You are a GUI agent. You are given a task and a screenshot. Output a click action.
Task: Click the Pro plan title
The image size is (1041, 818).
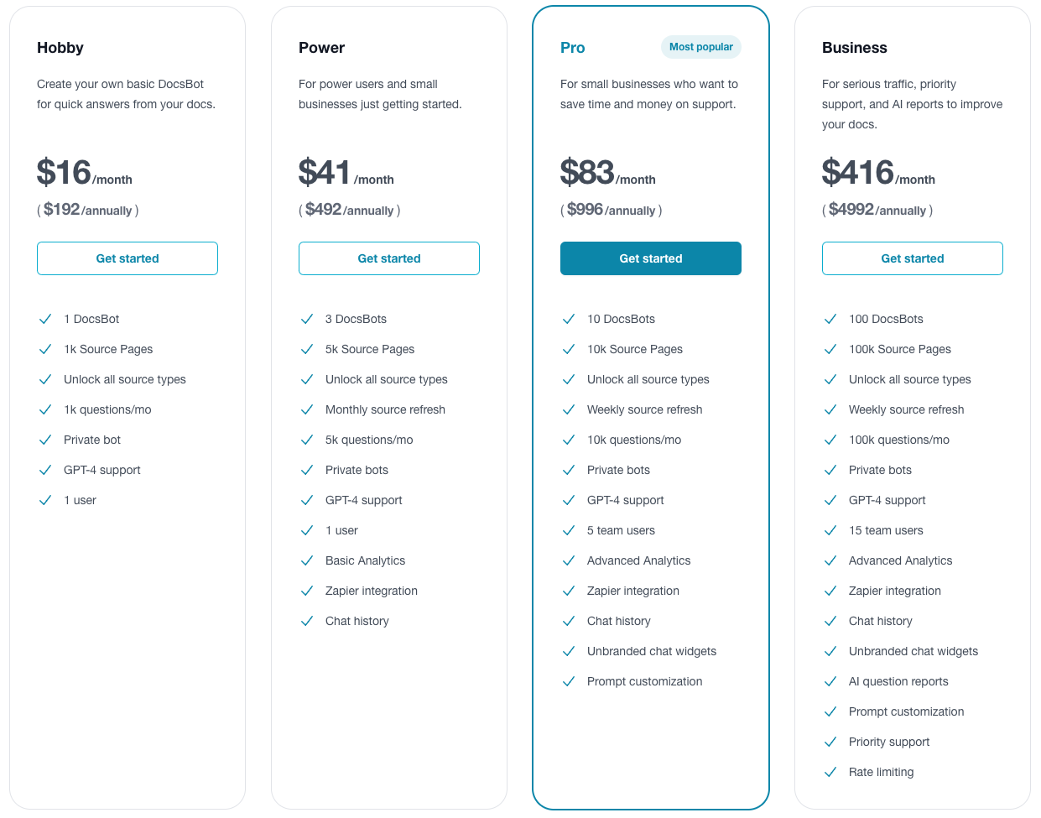pos(573,48)
